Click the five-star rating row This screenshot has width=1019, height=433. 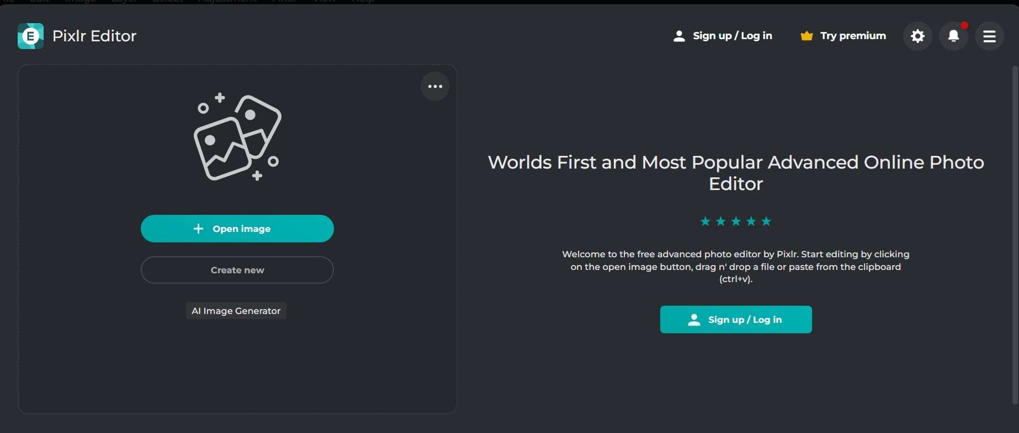[x=736, y=221]
